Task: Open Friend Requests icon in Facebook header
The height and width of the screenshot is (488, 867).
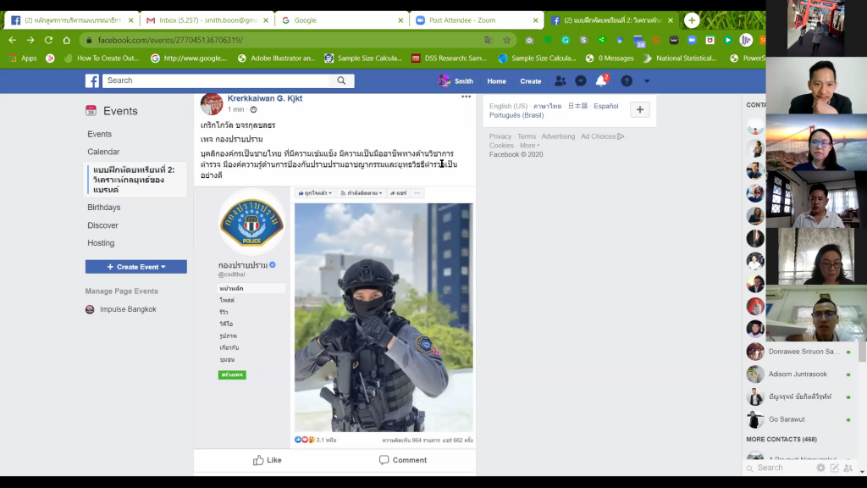Action: [x=561, y=81]
